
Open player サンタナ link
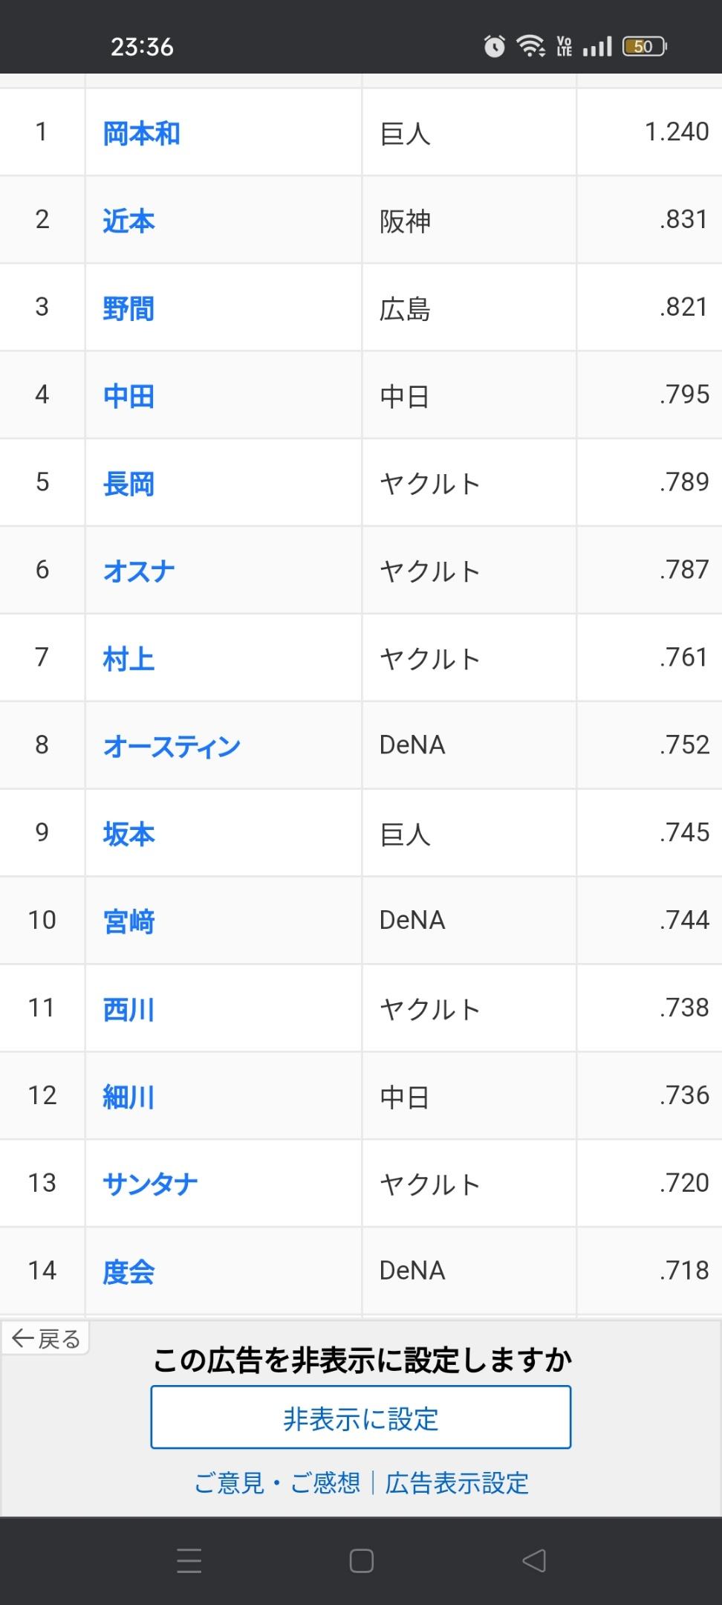(151, 1184)
